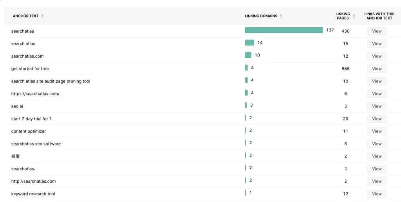
Task: Open View for 'https://searchatlas.com/' row
Action: point(377,94)
